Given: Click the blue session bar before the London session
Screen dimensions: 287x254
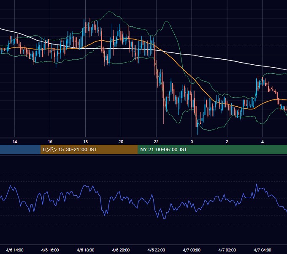Looking at the screenshot, I should (20, 149).
